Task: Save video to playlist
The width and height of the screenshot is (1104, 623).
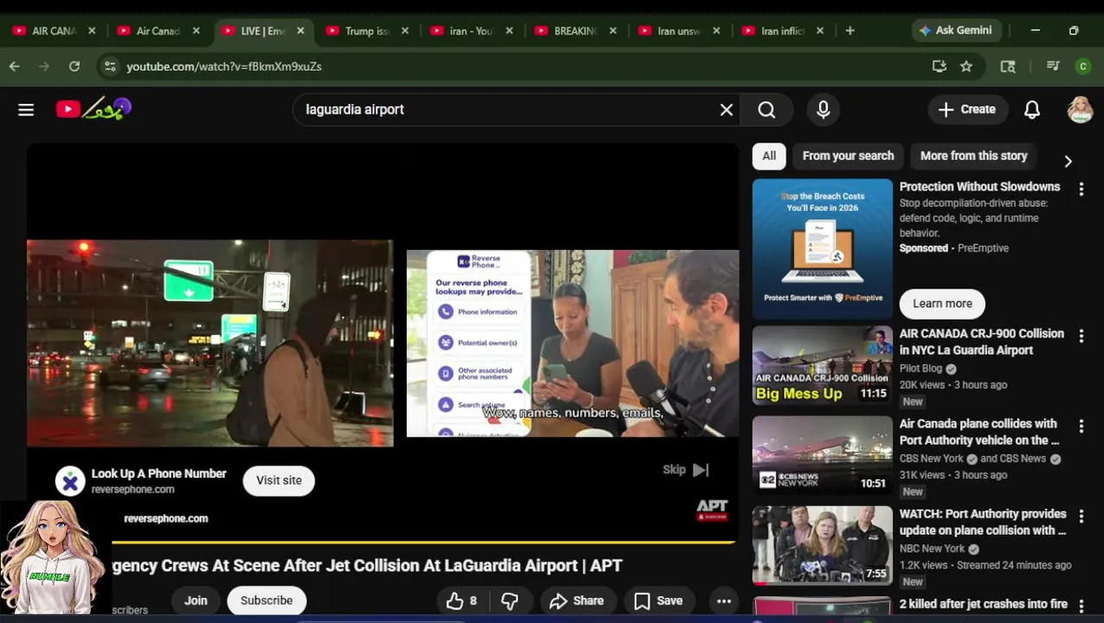Action: point(658,601)
